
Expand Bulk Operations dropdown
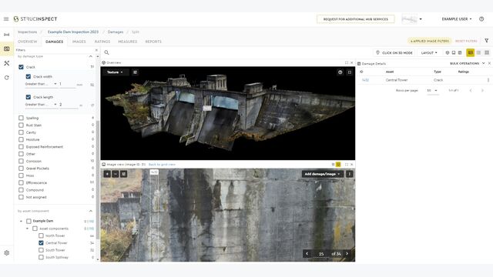pos(468,63)
